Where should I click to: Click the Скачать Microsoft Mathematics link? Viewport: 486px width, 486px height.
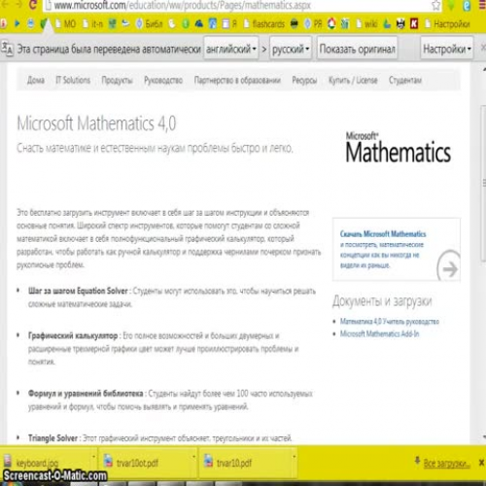pyautogui.click(x=383, y=233)
